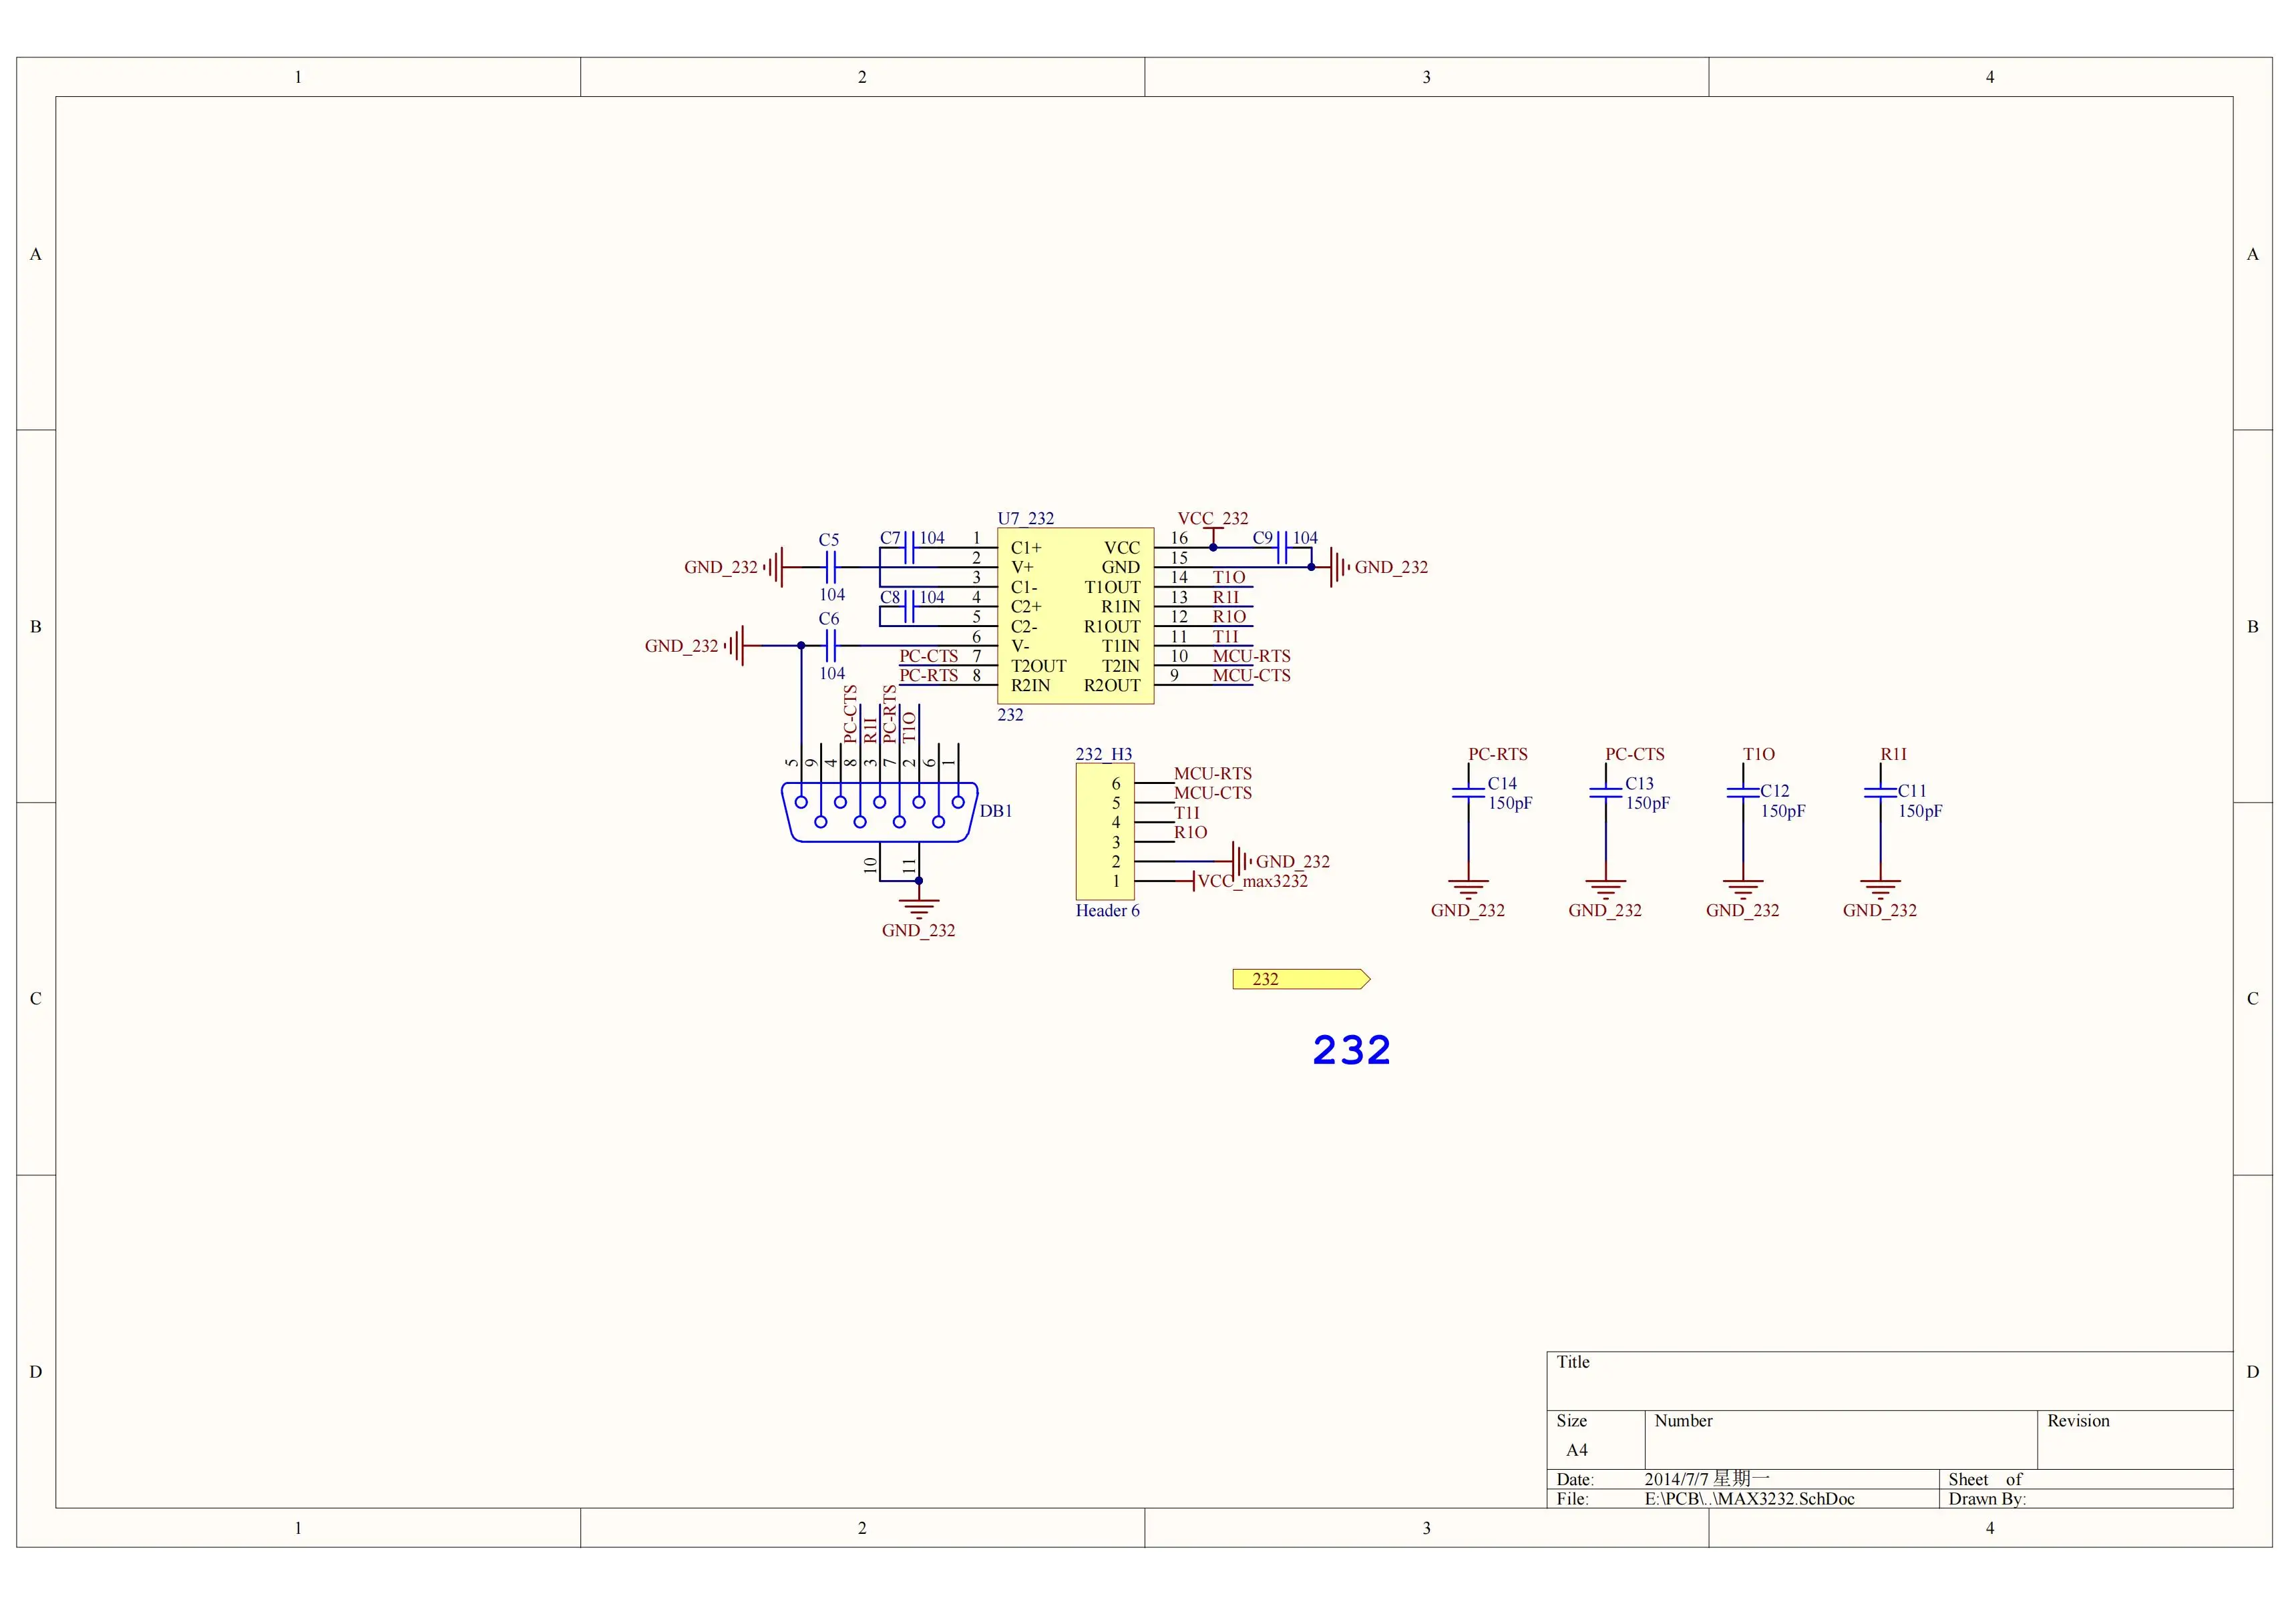The image size is (2296, 1608).
Task: Click T2OUT pin name inside IC
Action: (1039, 666)
